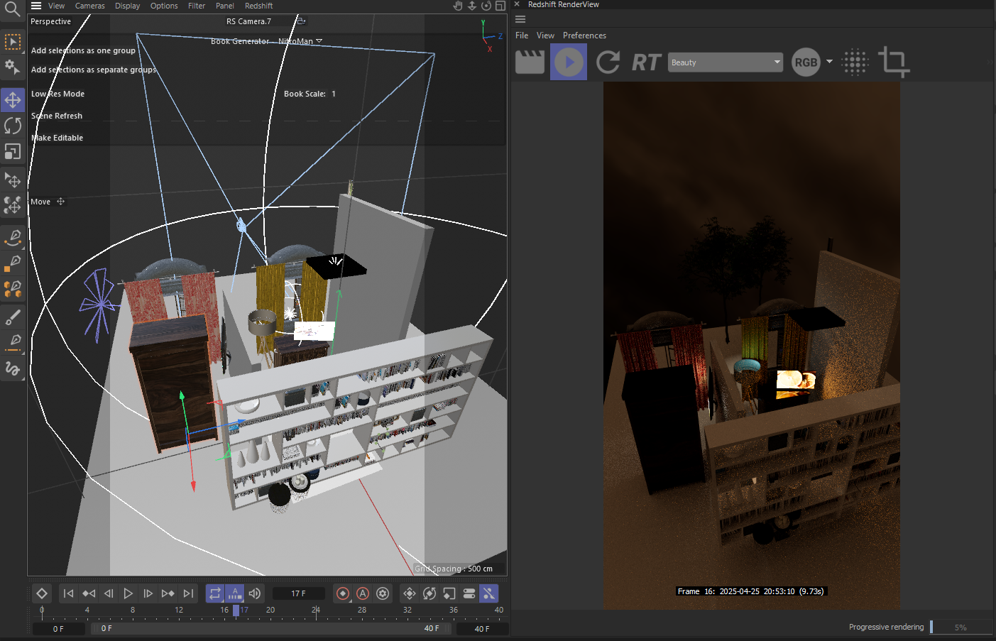The width and height of the screenshot is (996, 641).
Task: Jump to previous keyframe
Action: tap(89, 593)
